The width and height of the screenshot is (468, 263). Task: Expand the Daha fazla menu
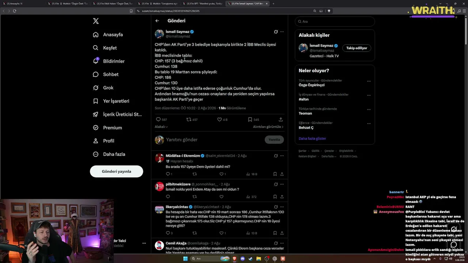pyautogui.click(x=109, y=154)
